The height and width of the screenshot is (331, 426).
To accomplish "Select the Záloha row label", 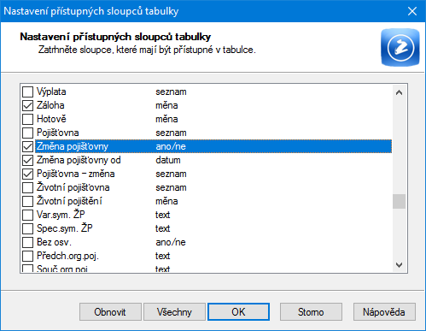I will tap(50, 105).
